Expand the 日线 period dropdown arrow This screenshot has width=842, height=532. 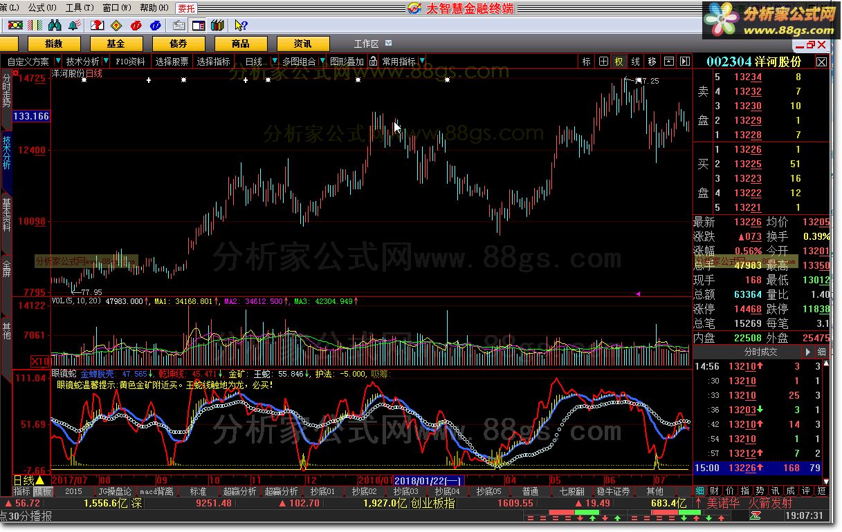tap(275, 61)
